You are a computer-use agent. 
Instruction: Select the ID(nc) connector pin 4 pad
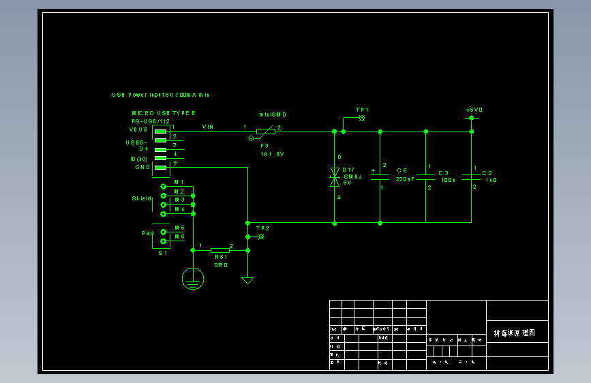[161, 158]
